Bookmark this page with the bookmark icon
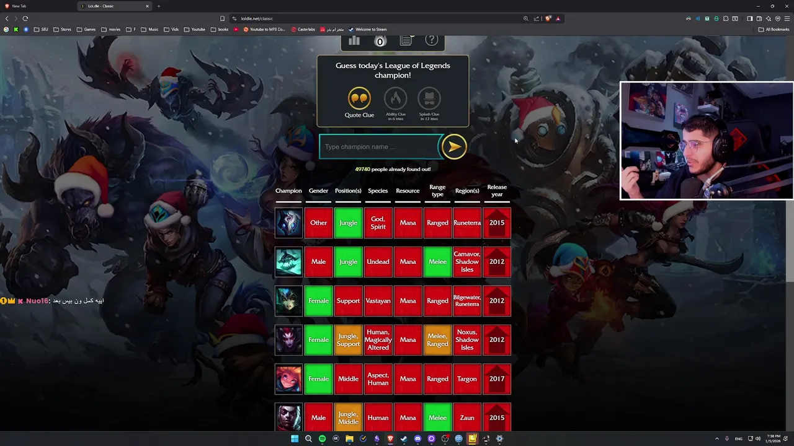This screenshot has height=446, width=794. coord(222,19)
